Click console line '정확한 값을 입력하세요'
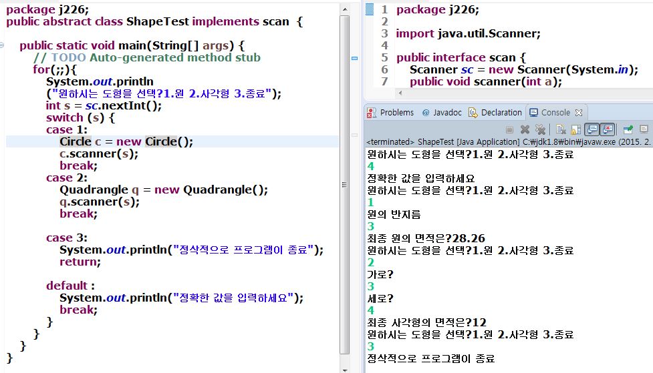653x373 pixels. pos(420,178)
